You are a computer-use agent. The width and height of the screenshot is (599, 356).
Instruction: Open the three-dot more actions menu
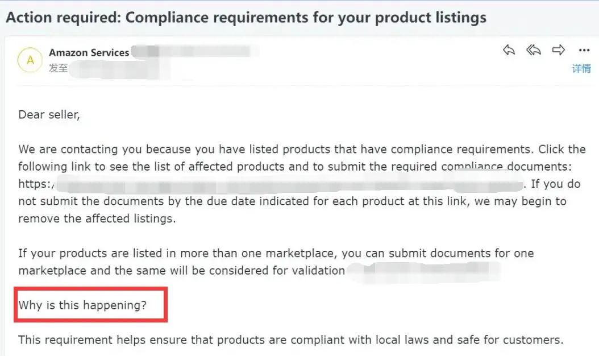(584, 51)
